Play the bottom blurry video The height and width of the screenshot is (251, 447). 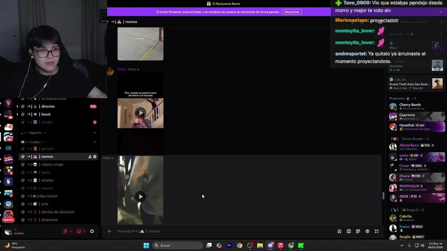[x=140, y=197]
